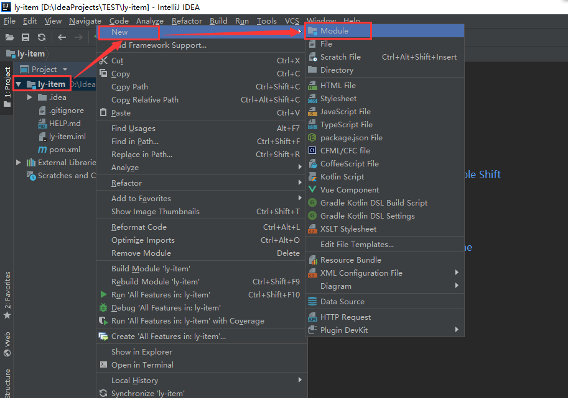Expand the .idea folder node
The height and width of the screenshot is (398, 568).
(30, 97)
